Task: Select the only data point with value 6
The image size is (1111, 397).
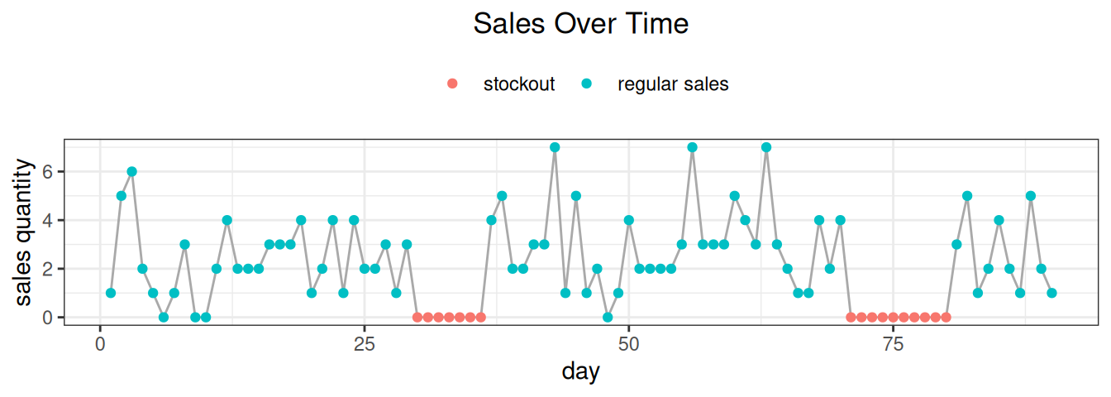Action: [131, 172]
